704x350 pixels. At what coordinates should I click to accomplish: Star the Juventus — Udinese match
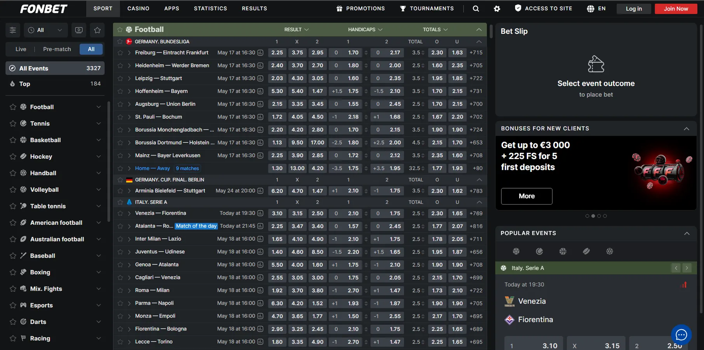120,252
